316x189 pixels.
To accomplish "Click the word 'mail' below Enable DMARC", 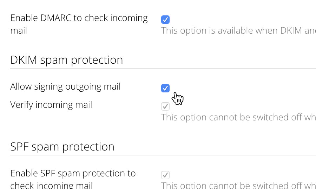I will pyautogui.click(x=19, y=31).
